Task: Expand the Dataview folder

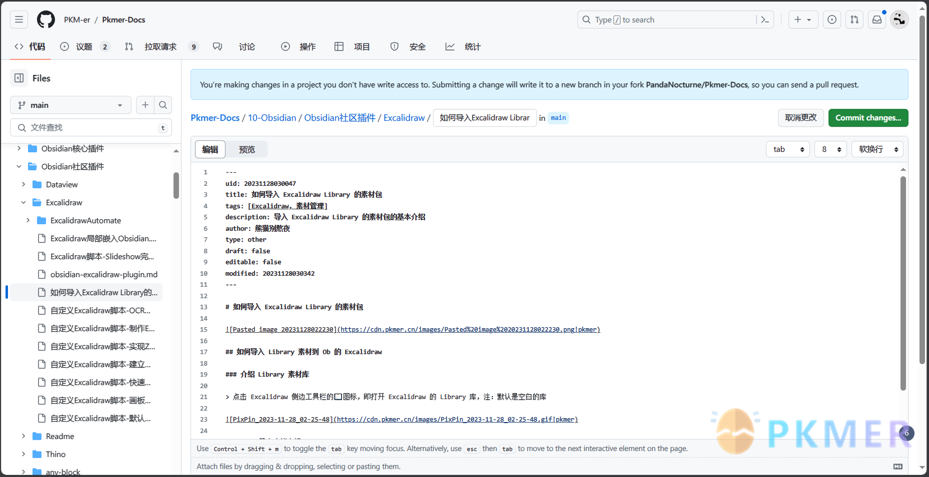Action: click(23, 184)
